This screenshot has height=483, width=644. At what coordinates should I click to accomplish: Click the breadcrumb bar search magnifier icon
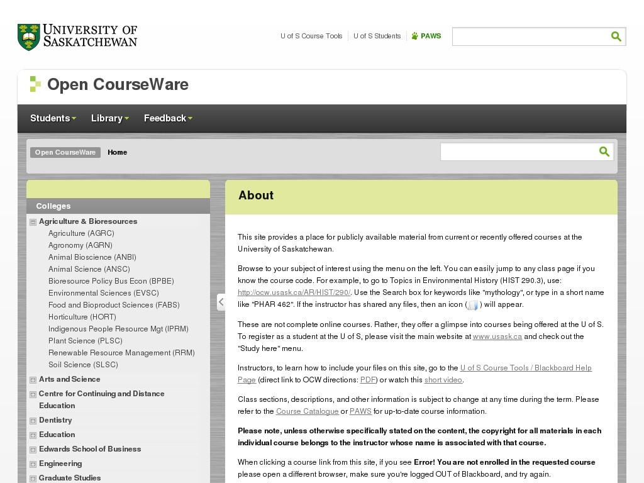click(604, 152)
